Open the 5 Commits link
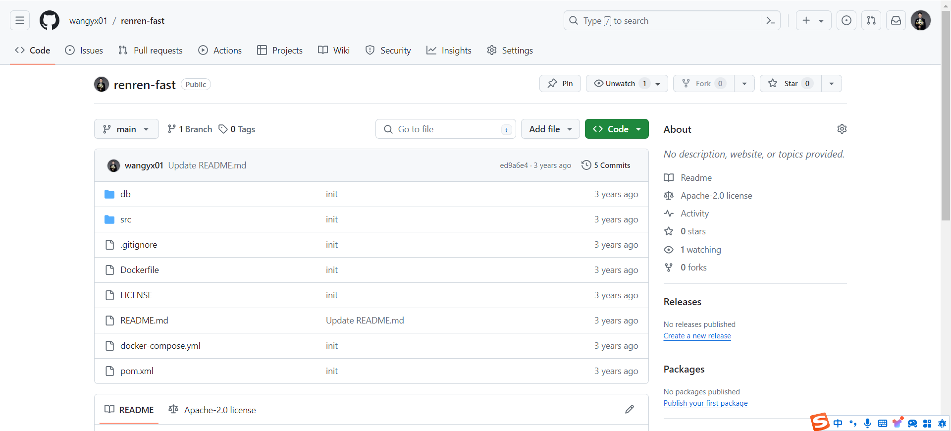This screenshot has width=951, height=431. (606, 165)
